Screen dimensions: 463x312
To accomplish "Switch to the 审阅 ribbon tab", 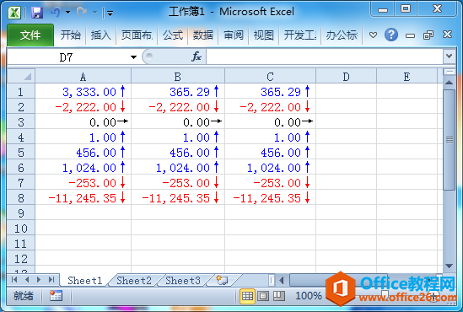I will click(234, 35).
